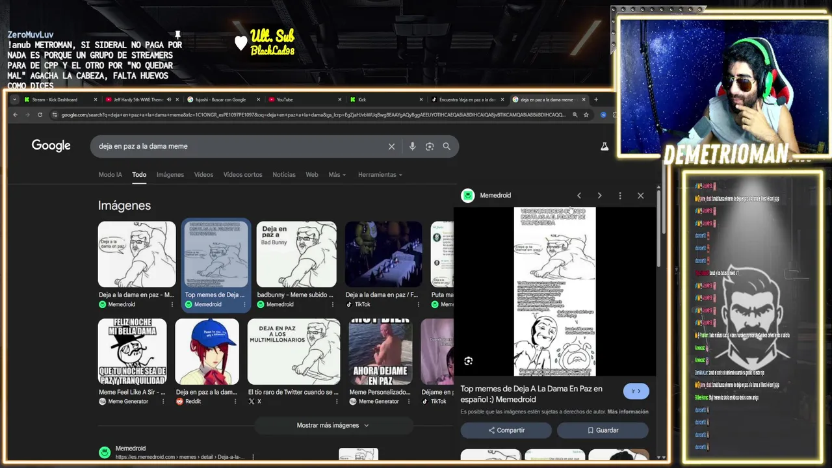Image resolution: width=832 pixels, height=468 pixels.
Task: Go forward with browser forward arrow
Action: pyautogui.click(x=27, y=114)
